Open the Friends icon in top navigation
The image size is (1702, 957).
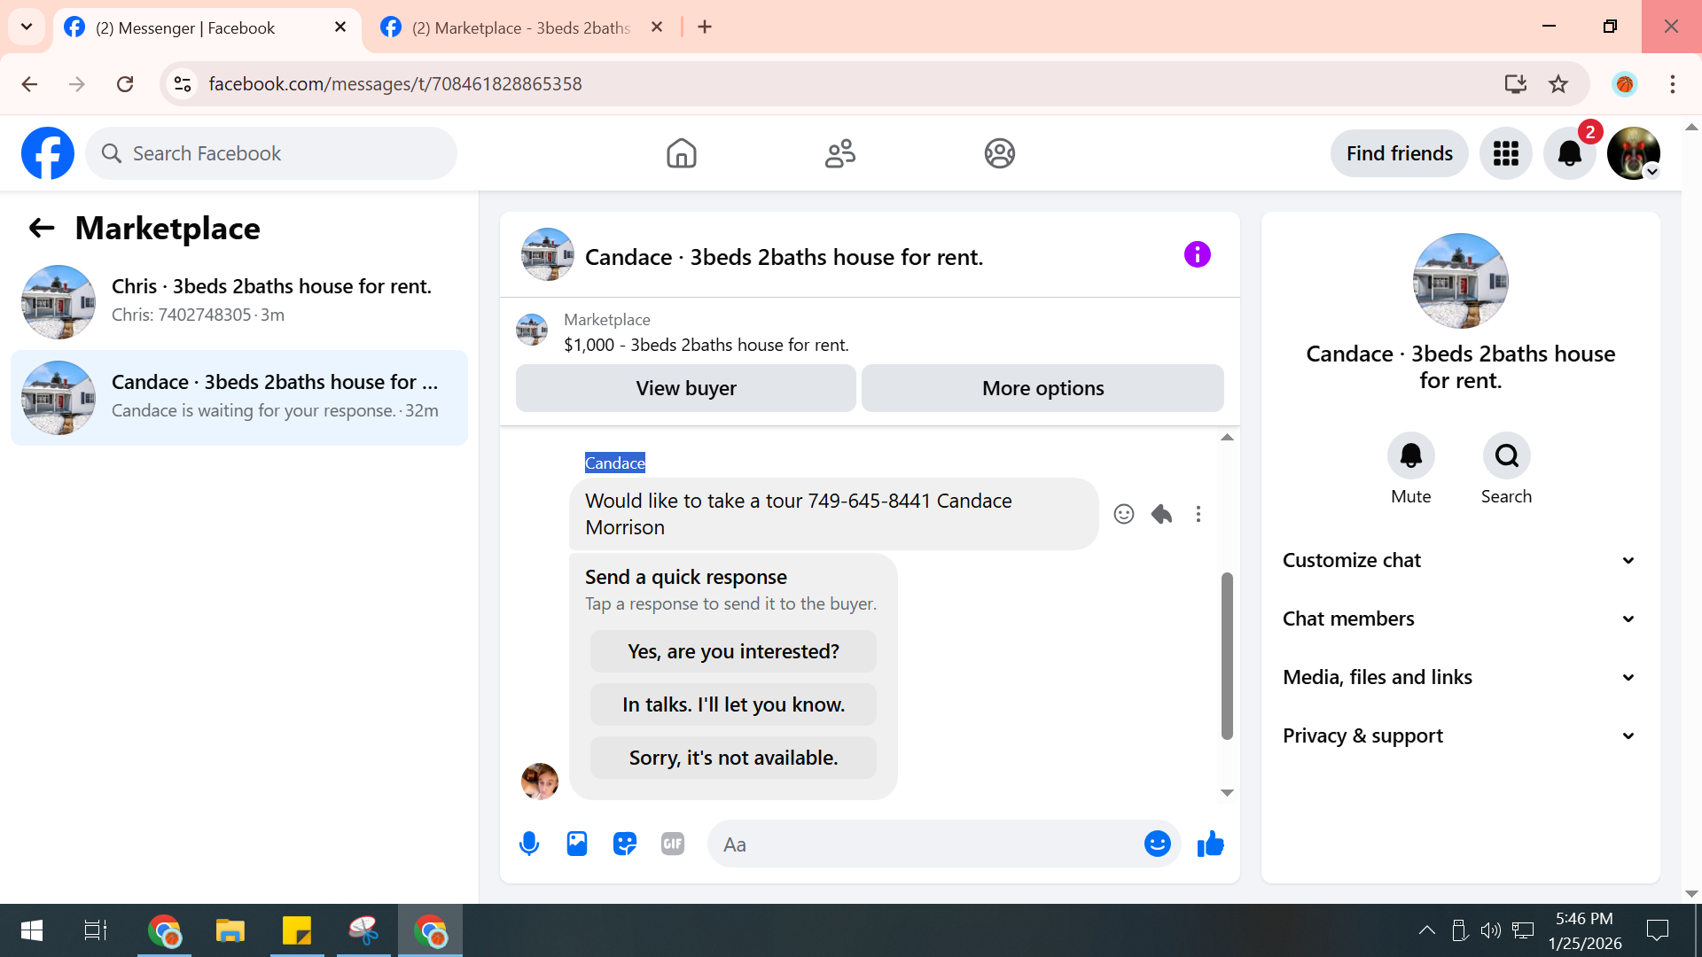[x=840, y=153]
